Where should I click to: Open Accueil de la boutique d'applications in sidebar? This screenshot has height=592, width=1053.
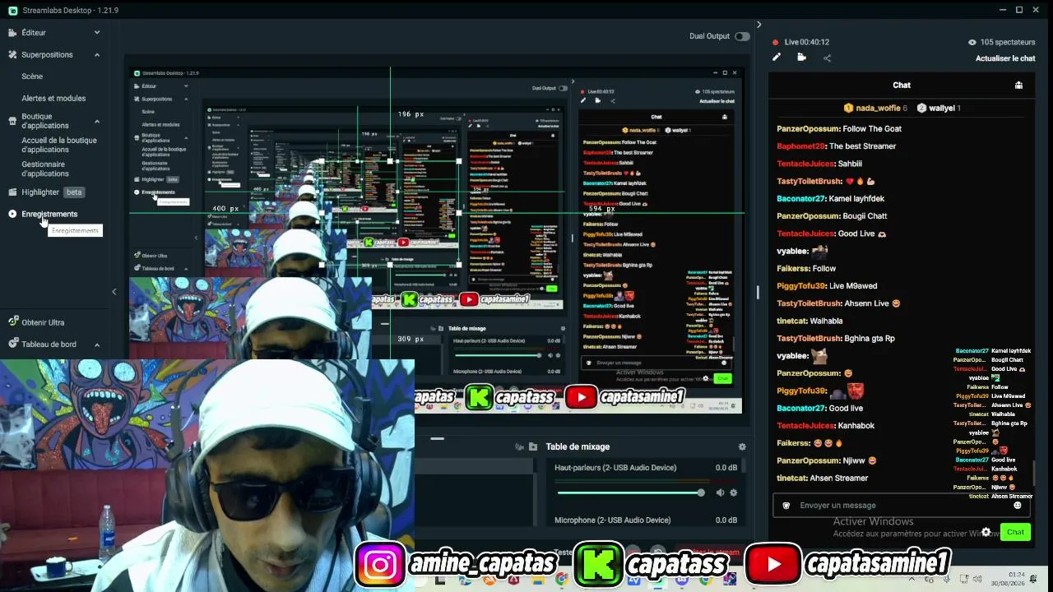(x=59, y=145)
